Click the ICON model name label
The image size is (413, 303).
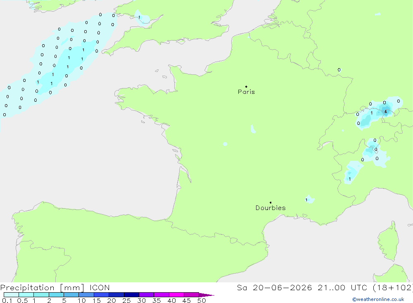[x=100, y=287]
